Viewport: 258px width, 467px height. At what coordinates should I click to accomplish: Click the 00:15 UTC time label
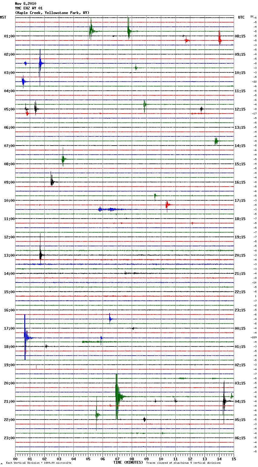click(x=240, y=328)
